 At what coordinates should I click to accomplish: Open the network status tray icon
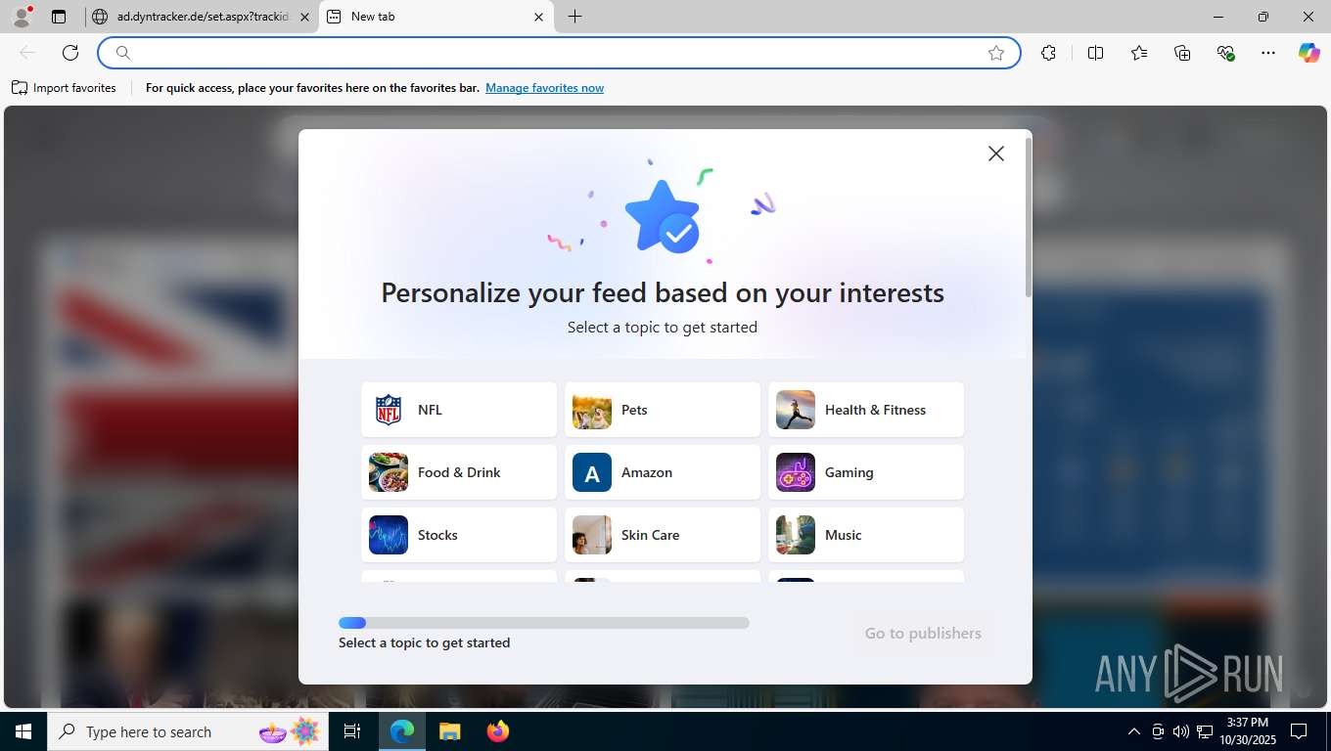[1205, 731]
